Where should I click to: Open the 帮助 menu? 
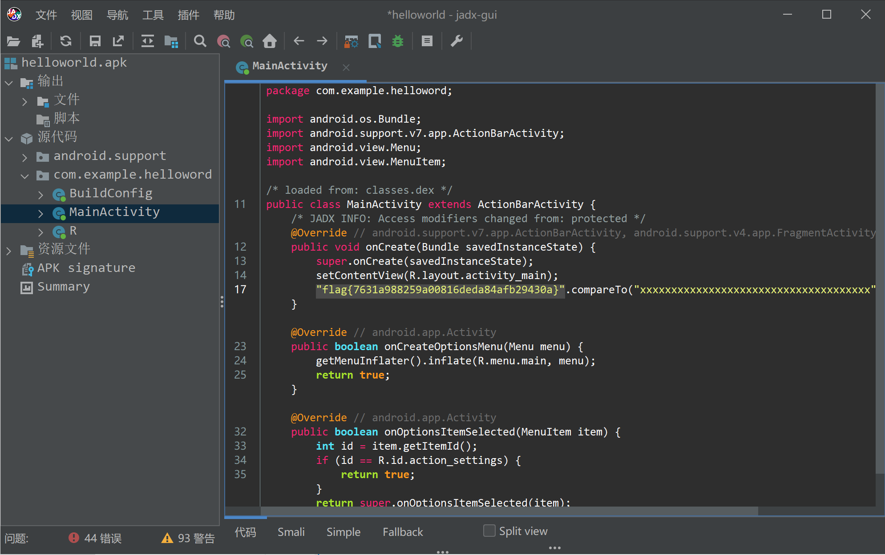point(224,15)
